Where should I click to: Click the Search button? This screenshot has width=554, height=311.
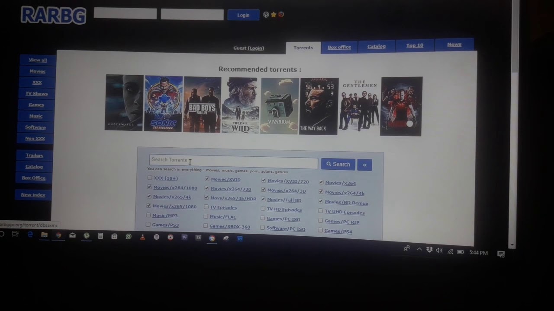pyautogui.click(x=338, y=164)
